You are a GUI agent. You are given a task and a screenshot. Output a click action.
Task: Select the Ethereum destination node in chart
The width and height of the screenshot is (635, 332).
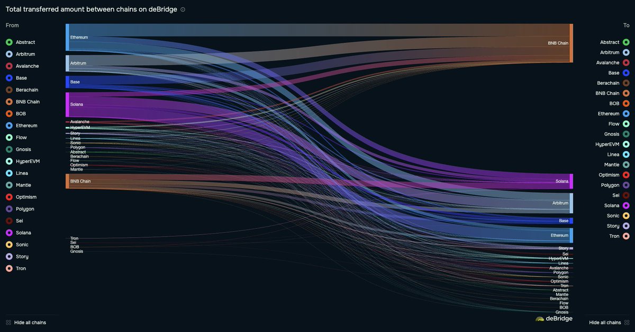(x=571, y=235)
